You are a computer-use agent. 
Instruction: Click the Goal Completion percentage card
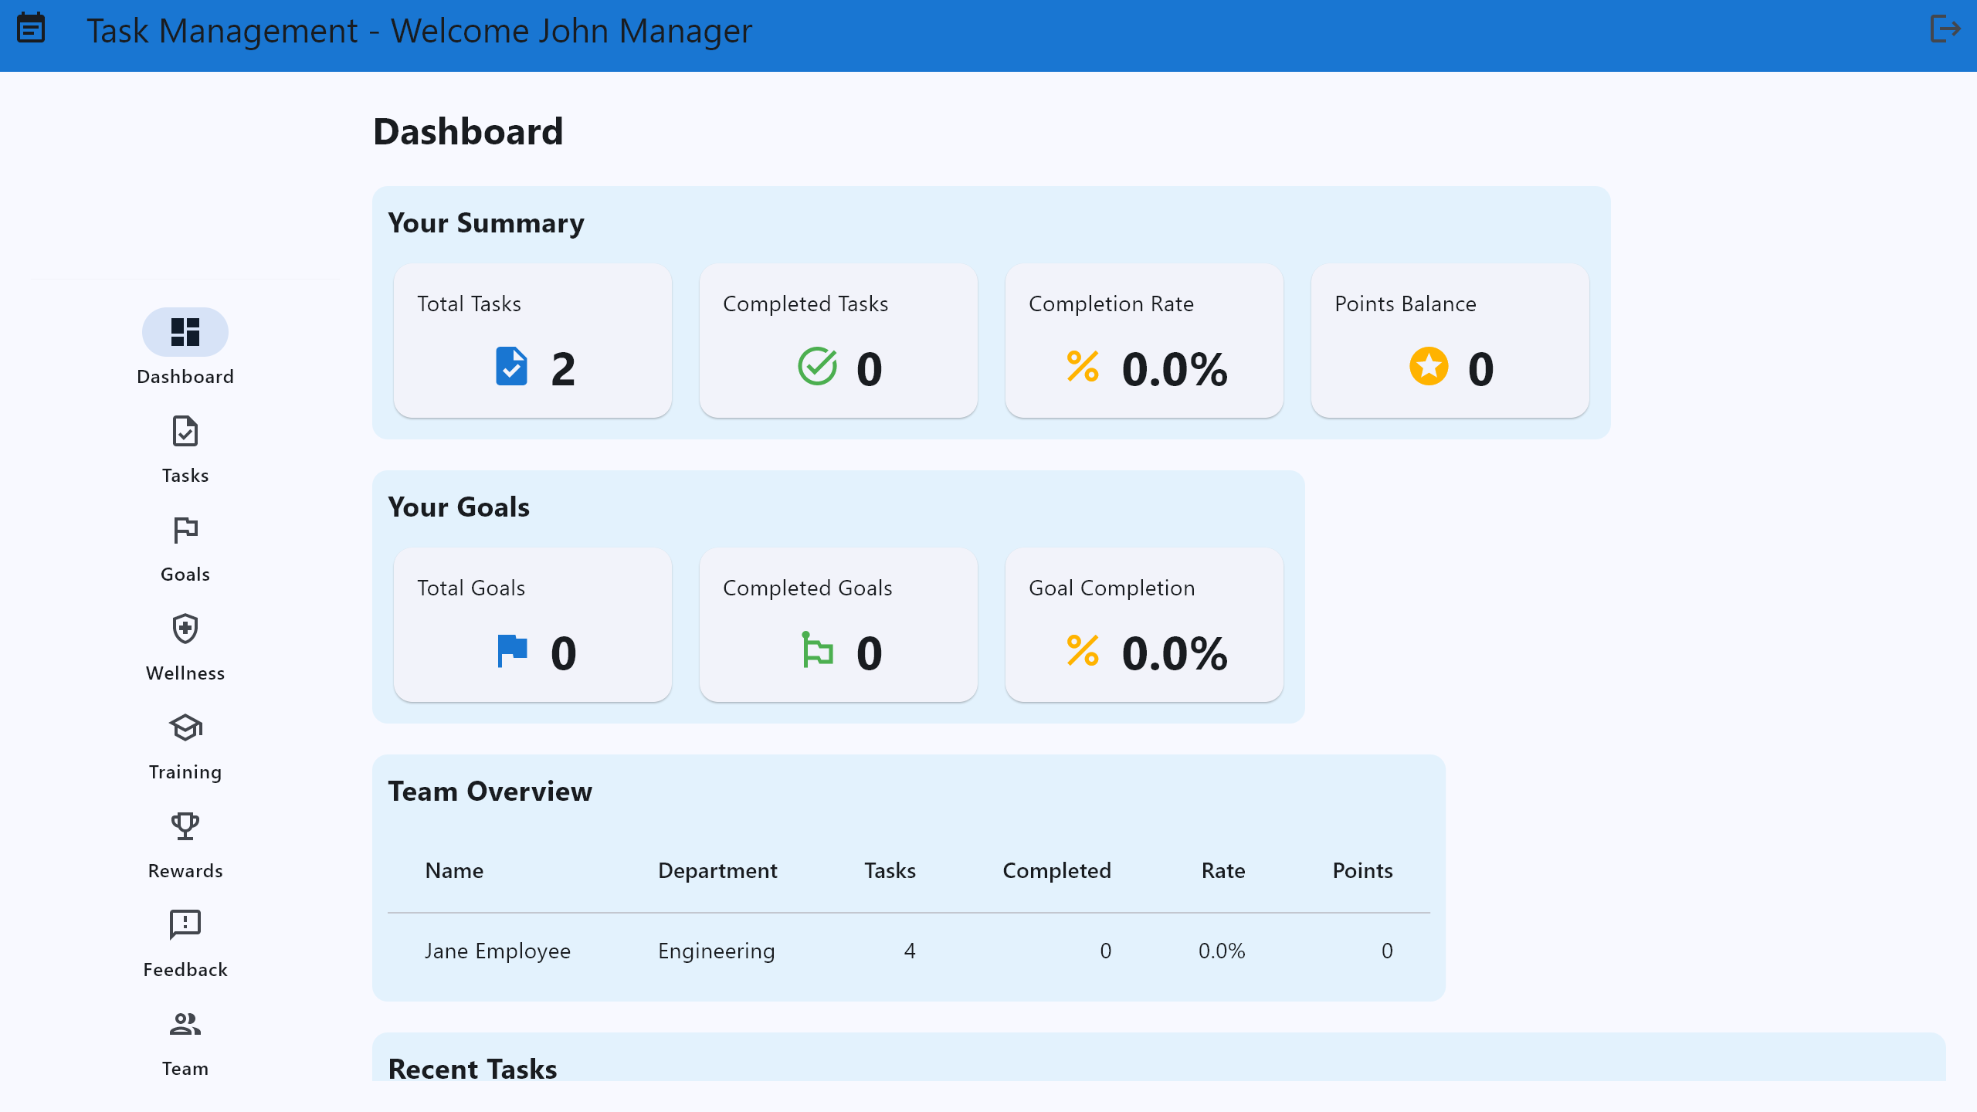[x=1144, y=625]
